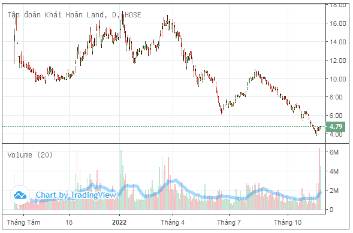Open the Chart by TradingView link

point(76,195)
